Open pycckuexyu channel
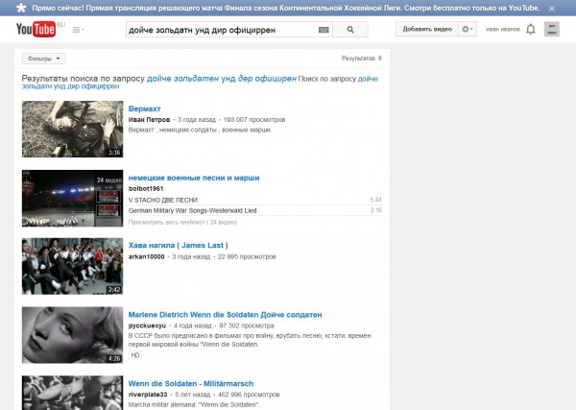The width and height of the screenshot is (576, 410). coord(147,326)
